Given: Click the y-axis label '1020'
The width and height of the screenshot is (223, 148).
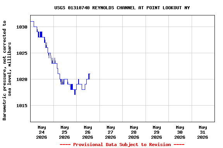Looking at the screenshot, I should click(22, 79).
